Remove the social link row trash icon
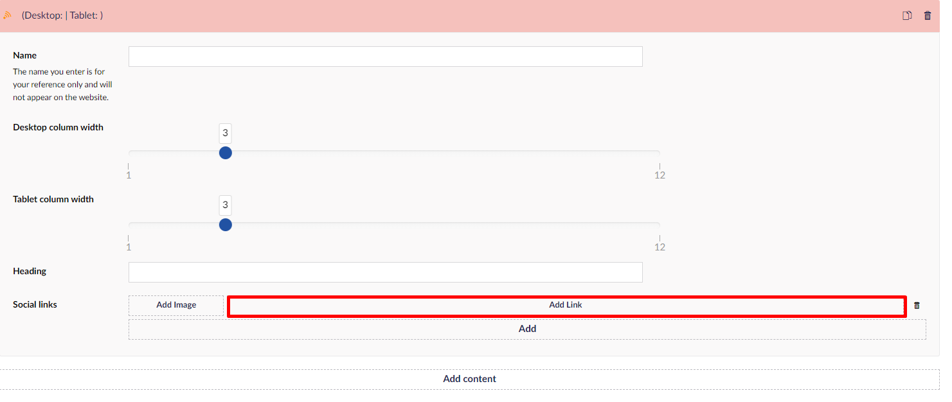Viewport: 952px width, 402px height. click(x=917, y=306)
